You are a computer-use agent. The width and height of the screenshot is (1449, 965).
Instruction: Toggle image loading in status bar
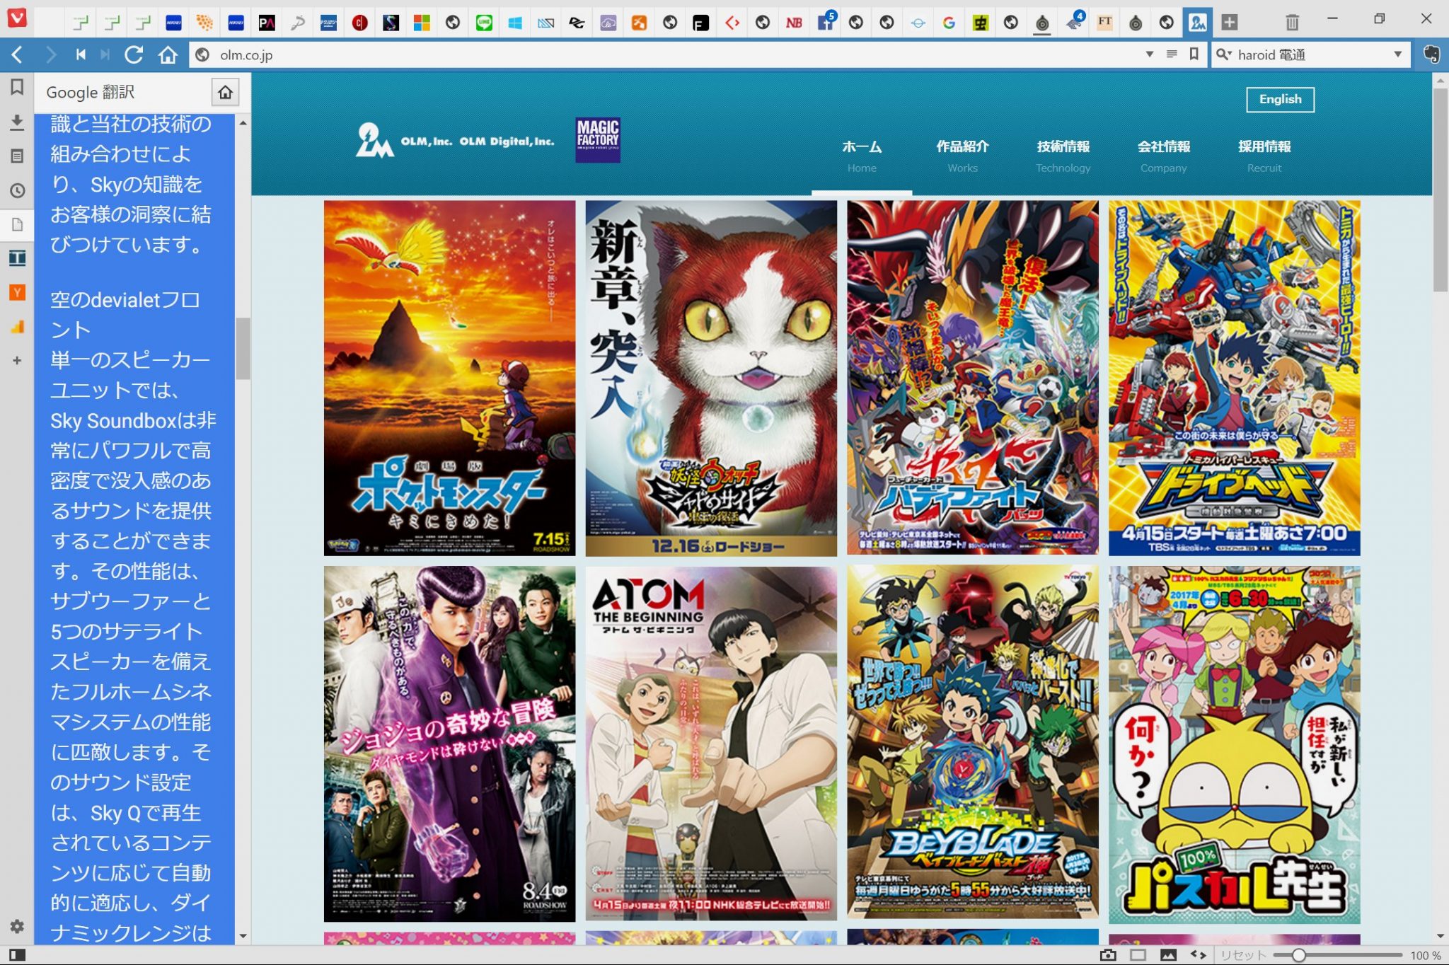(1168, 955)
